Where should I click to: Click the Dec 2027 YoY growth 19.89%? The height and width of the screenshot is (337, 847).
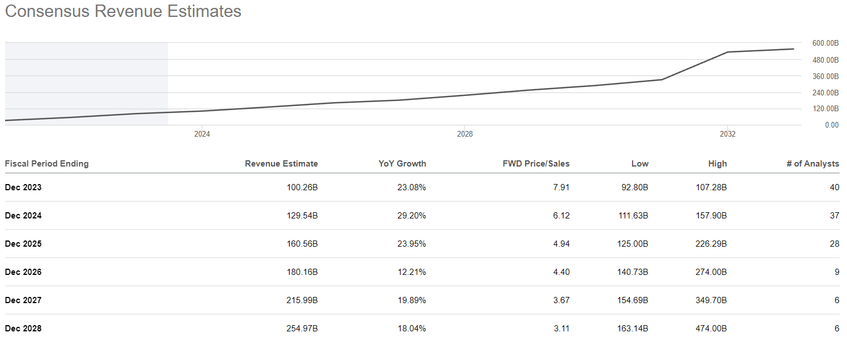point(411,300)
